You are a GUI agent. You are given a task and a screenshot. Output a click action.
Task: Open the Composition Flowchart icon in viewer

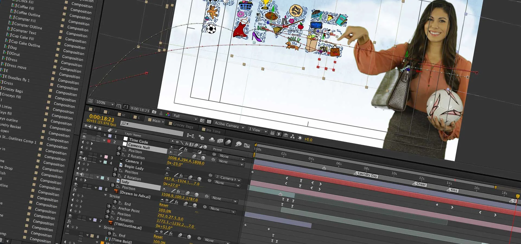point(293,136)
